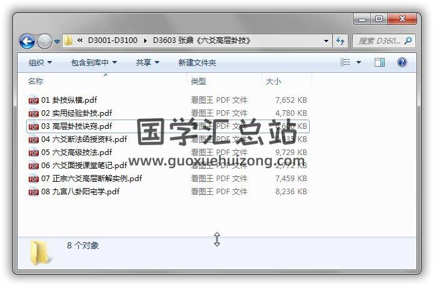Open the 组织 menu
This screenshot has height=287, width=434.
40,63
